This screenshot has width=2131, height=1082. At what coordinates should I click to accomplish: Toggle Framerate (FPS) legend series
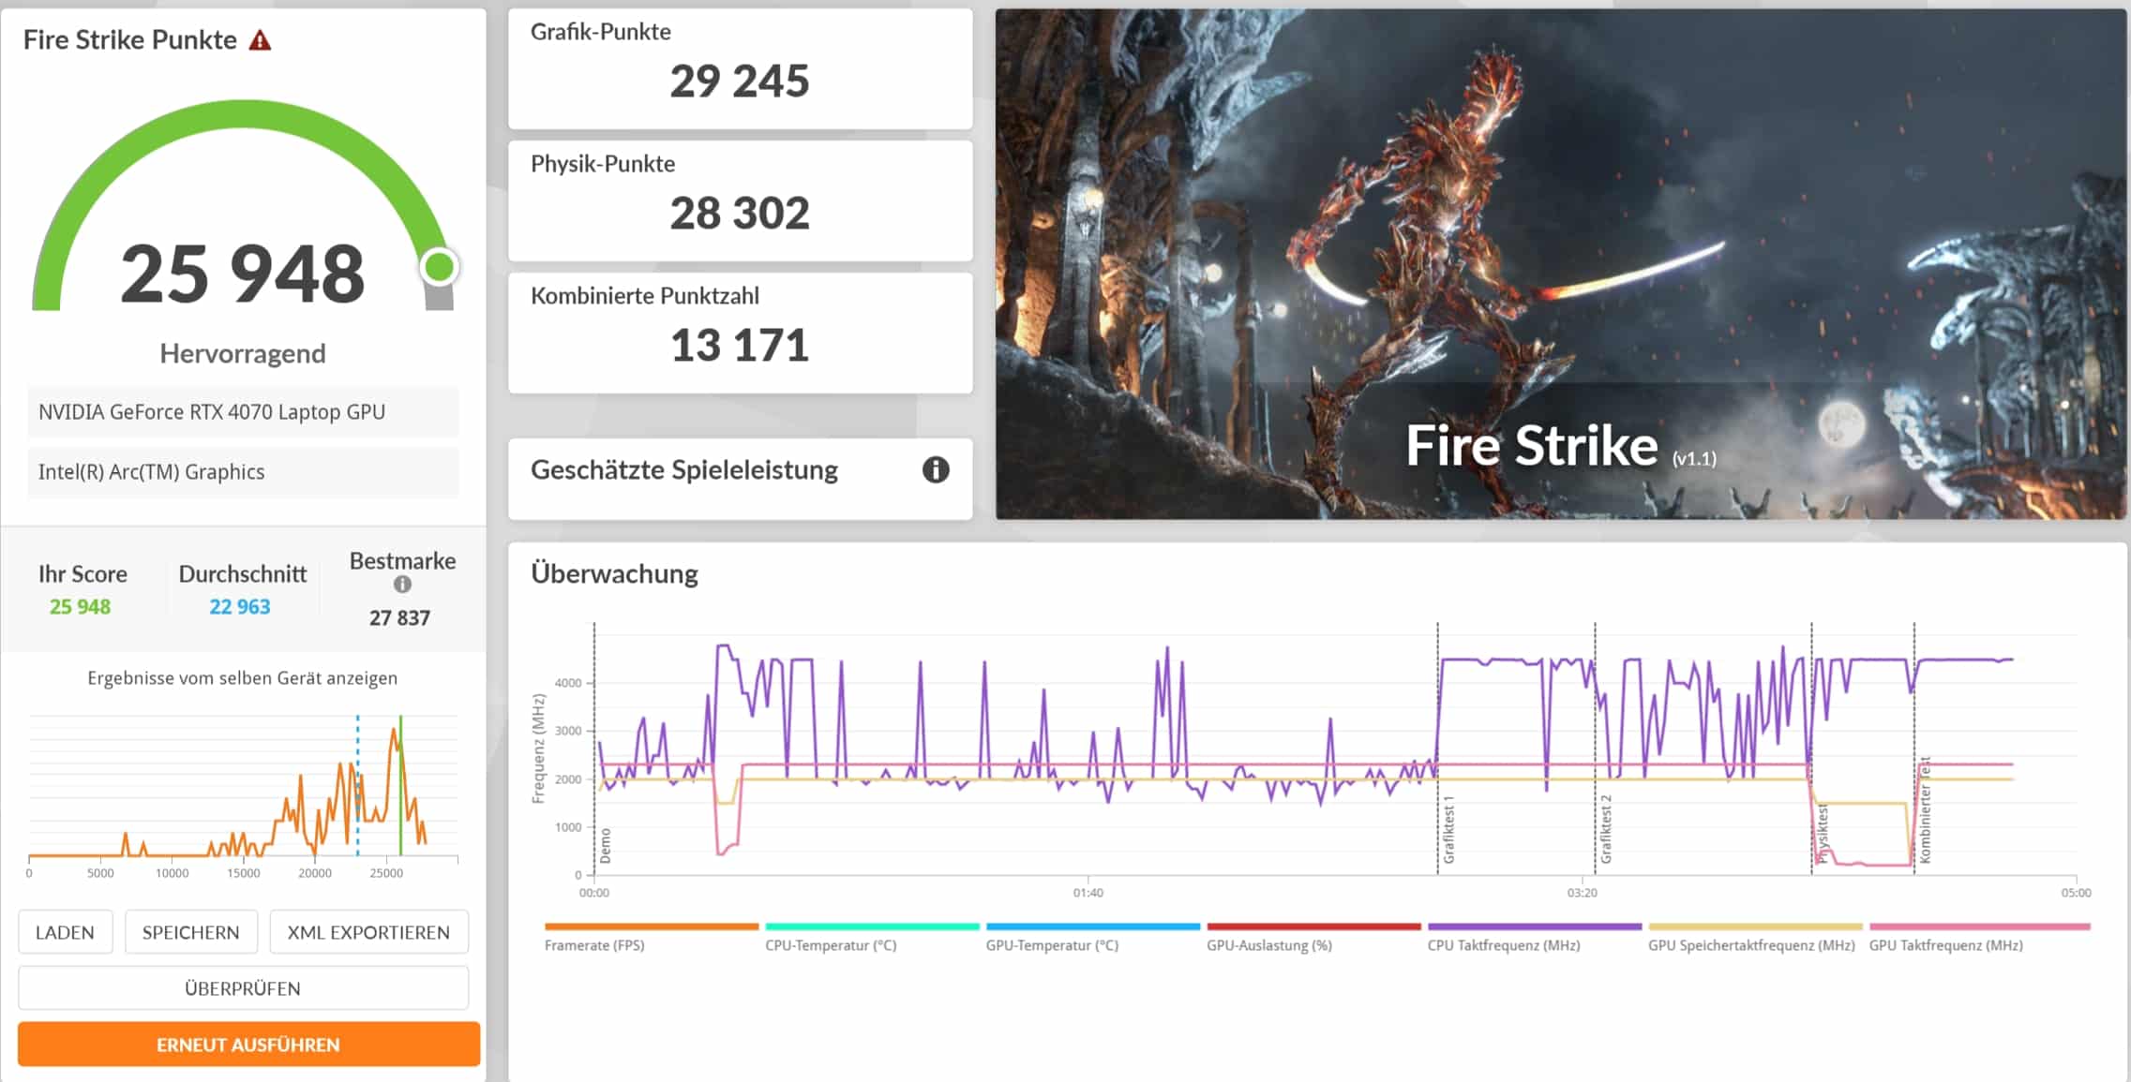(594, 945)
